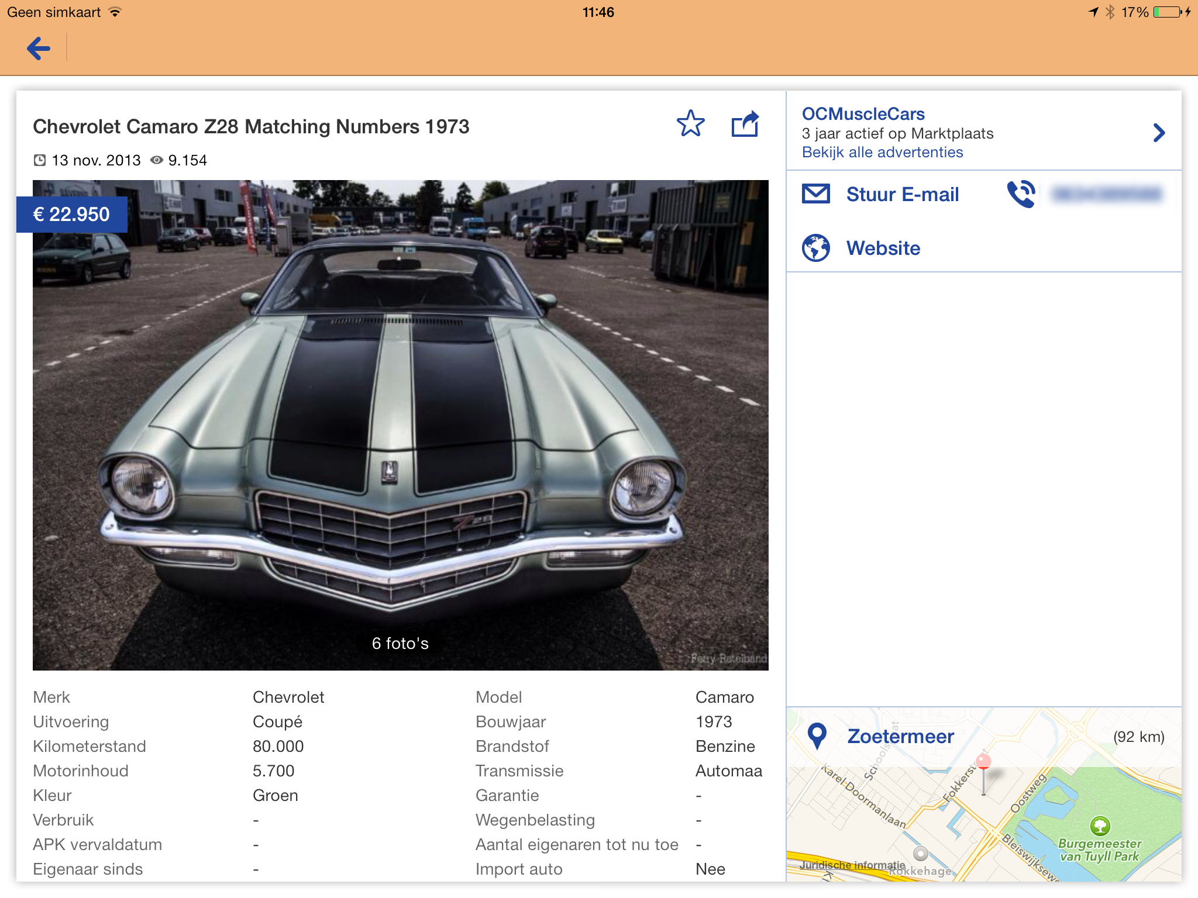Screen dimensions: 1198x898
Task: Tap the 6 foto's label
Action: tap(400, 644)
